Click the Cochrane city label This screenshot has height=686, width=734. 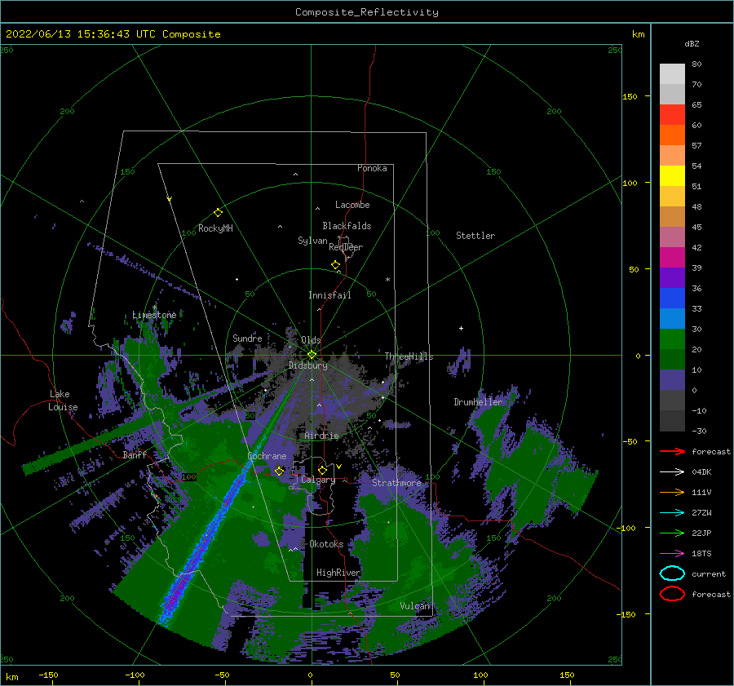[267, 456]
